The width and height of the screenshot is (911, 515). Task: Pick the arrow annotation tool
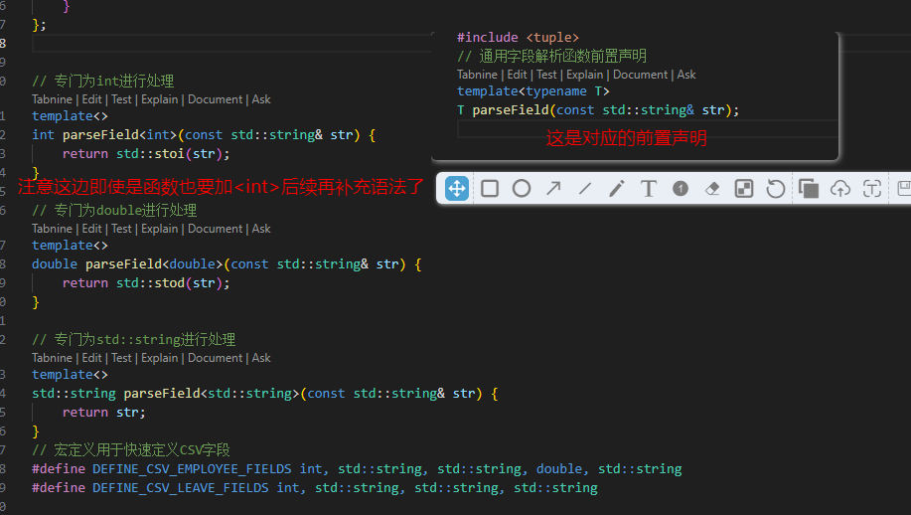pyautogui.click(x=553, y=188)
